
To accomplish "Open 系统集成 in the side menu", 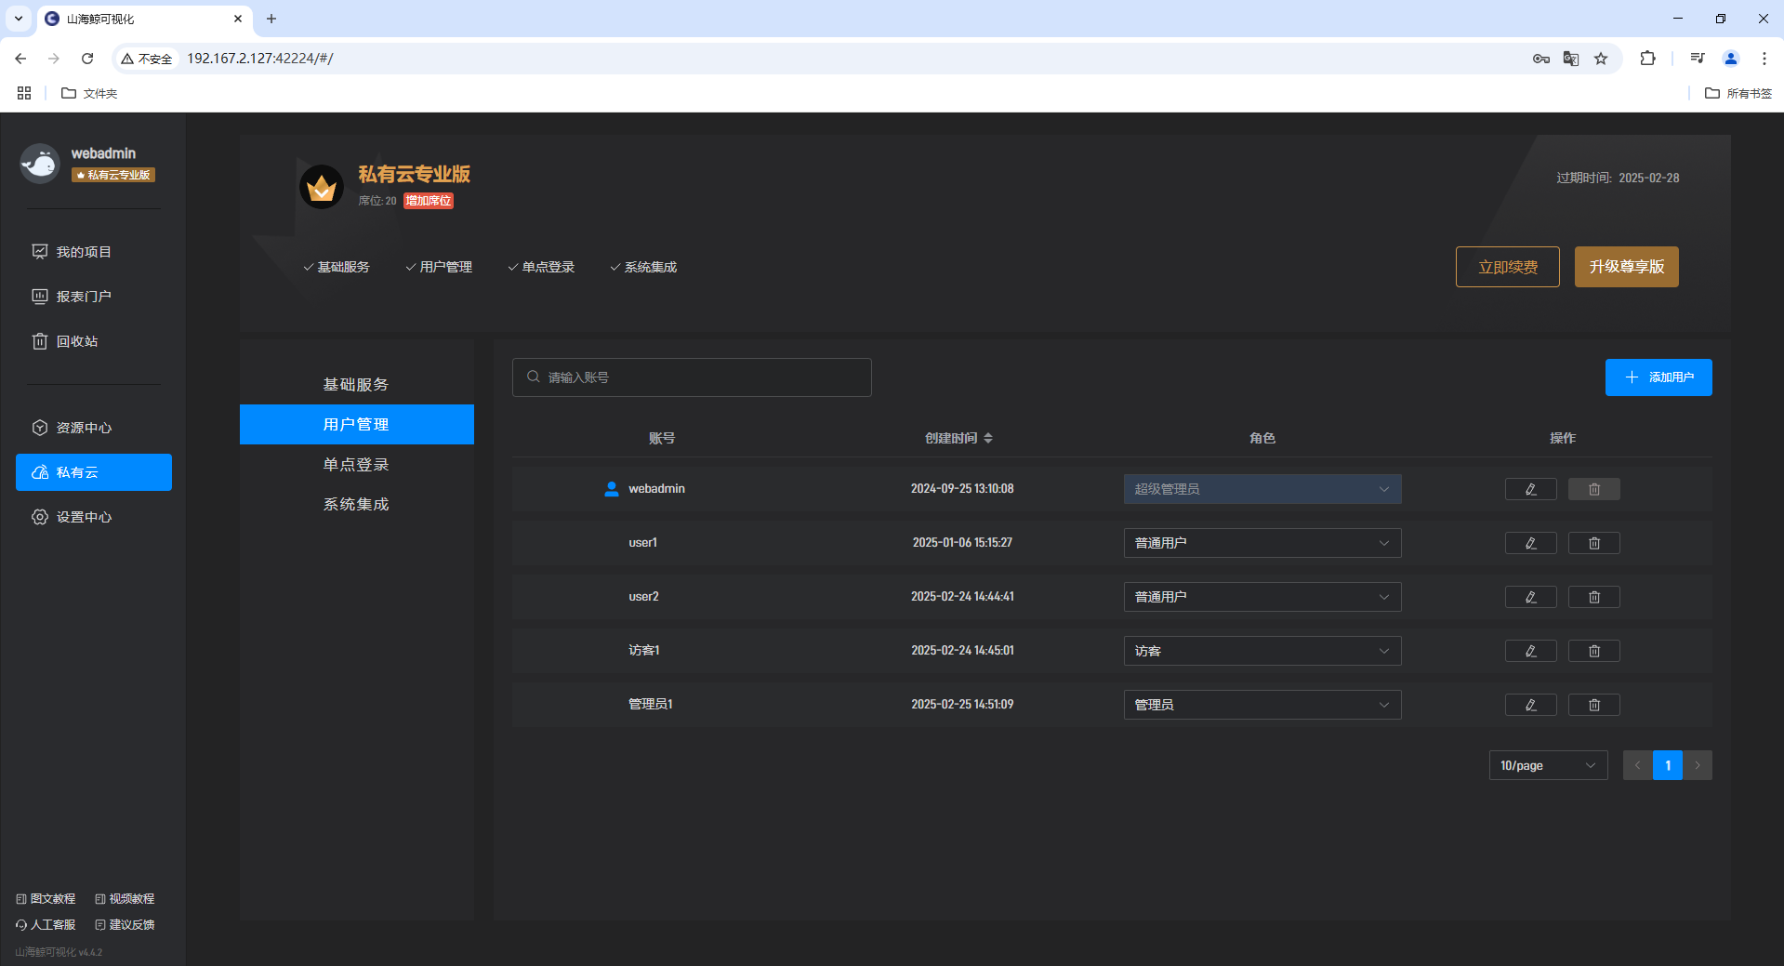I will [x=356, y=504].
